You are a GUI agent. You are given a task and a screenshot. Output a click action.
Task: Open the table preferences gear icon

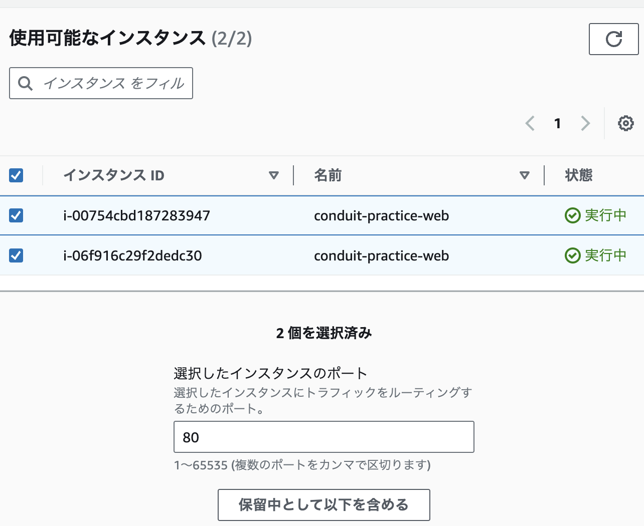click(x=625, y=123)
